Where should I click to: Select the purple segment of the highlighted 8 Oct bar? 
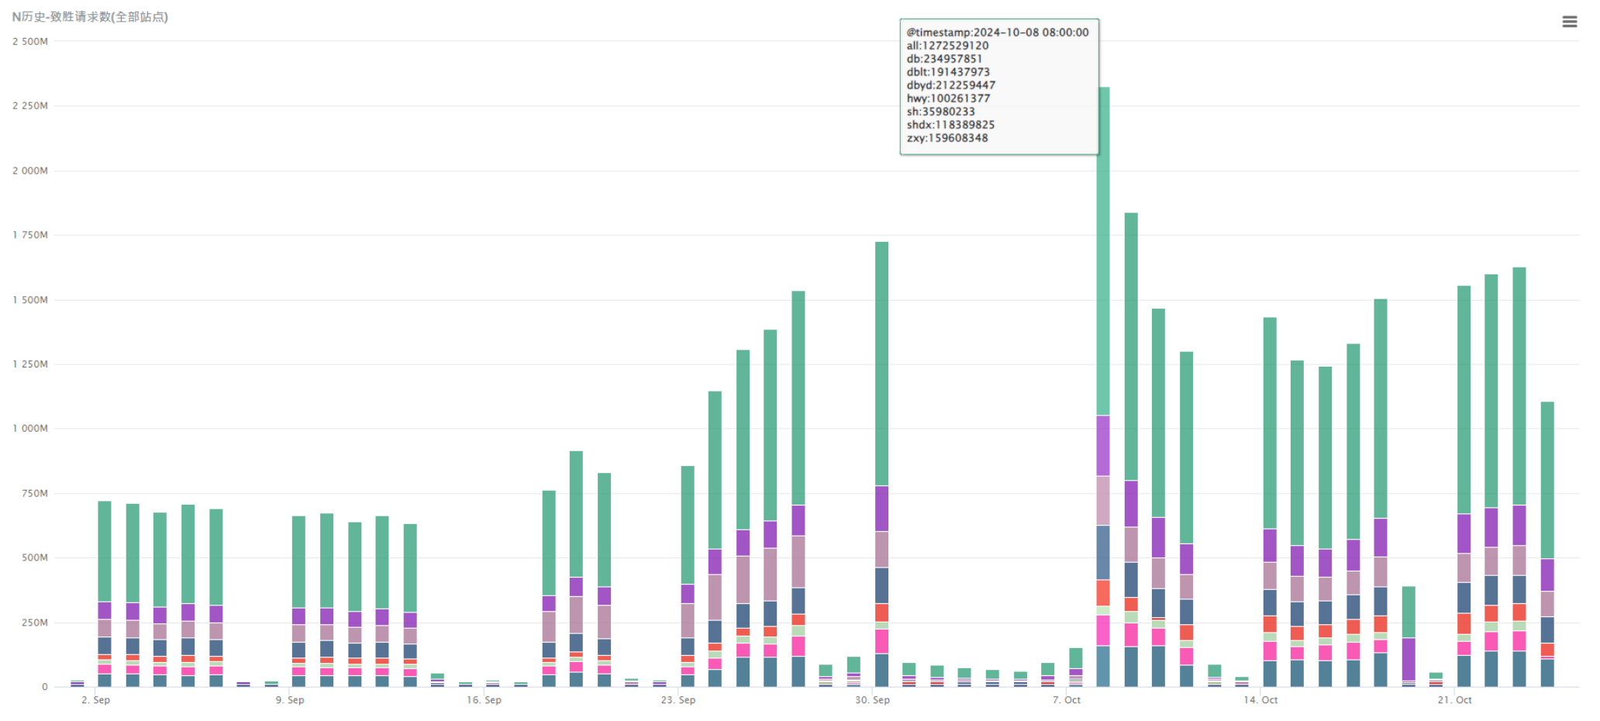pyautogui.click(x=1103, y=446)
